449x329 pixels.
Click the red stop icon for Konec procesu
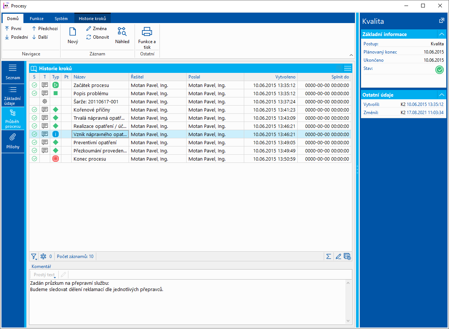56,159
